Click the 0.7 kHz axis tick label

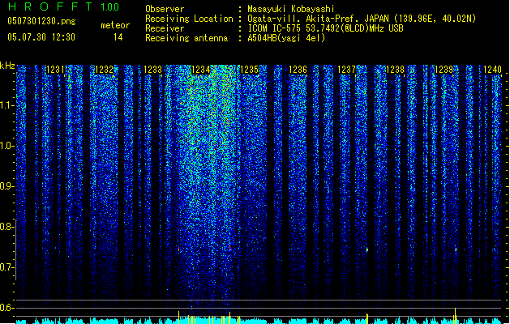[x=6, y=267]
